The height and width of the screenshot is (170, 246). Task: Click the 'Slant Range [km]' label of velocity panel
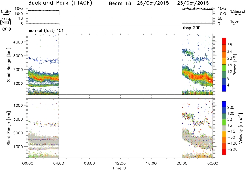tap(9, 128)
